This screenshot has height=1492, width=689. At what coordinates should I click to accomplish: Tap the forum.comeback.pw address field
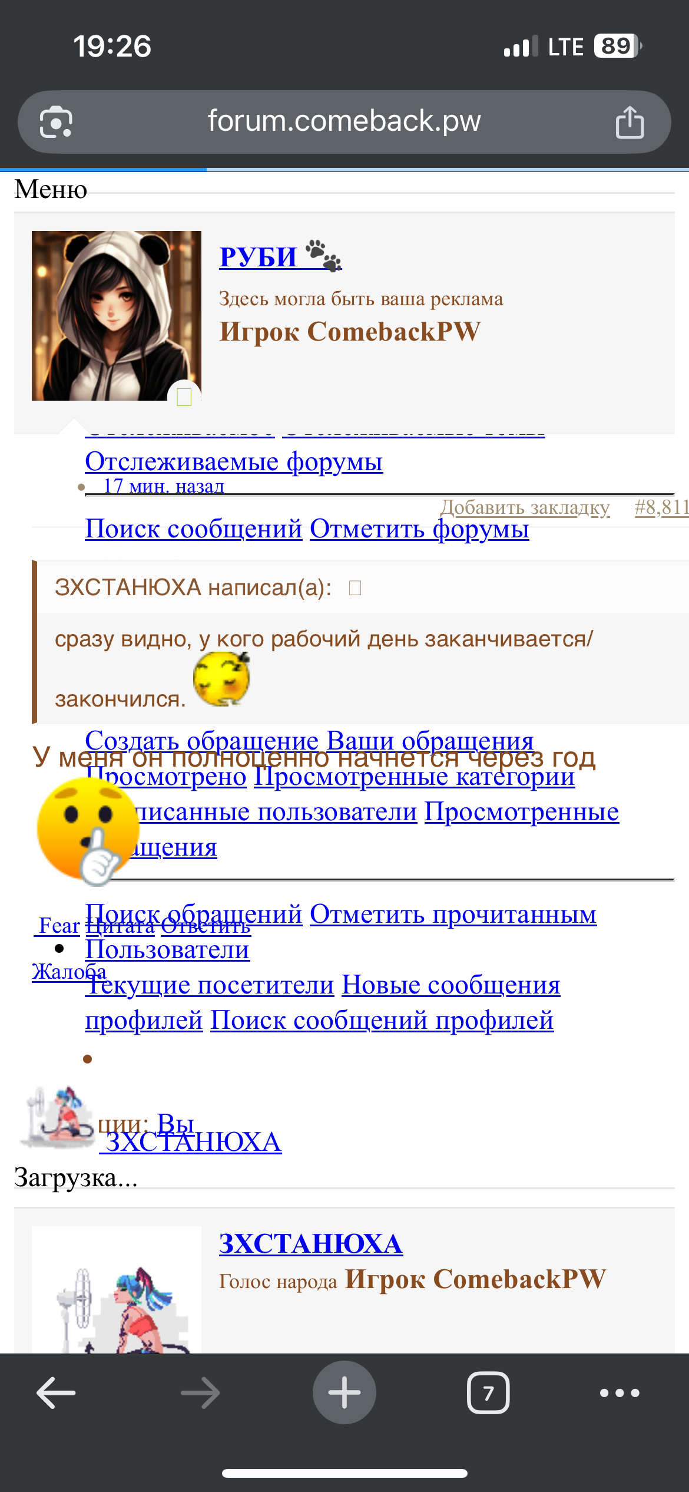[344, 121]
